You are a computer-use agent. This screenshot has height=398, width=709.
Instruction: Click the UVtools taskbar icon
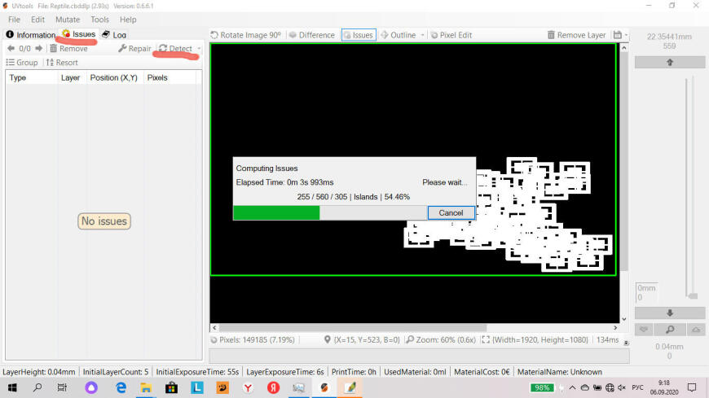point(324,387)
